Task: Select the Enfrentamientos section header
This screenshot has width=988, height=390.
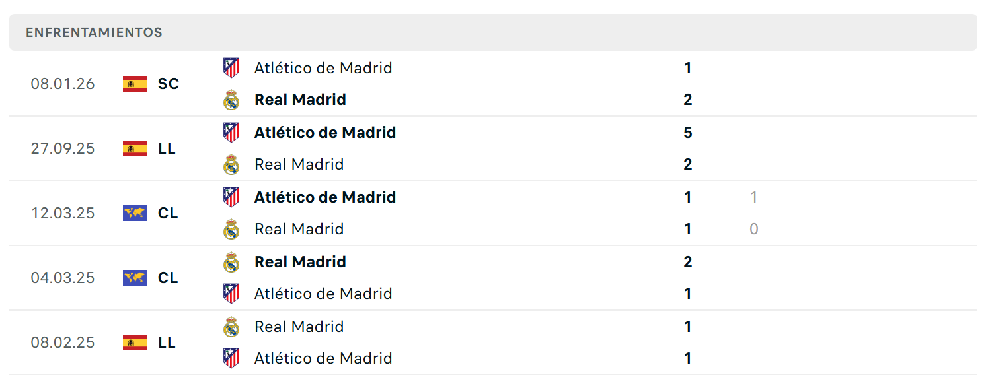Action: point(493,32)
